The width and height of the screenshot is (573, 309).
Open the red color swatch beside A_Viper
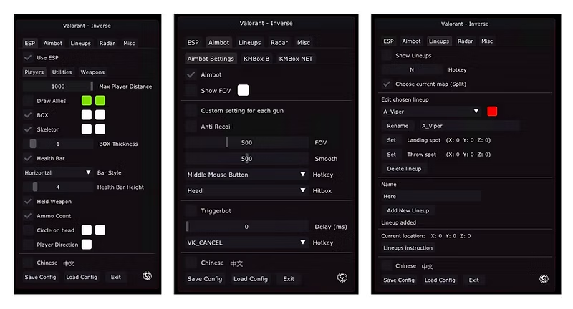(x=492, y=111)
